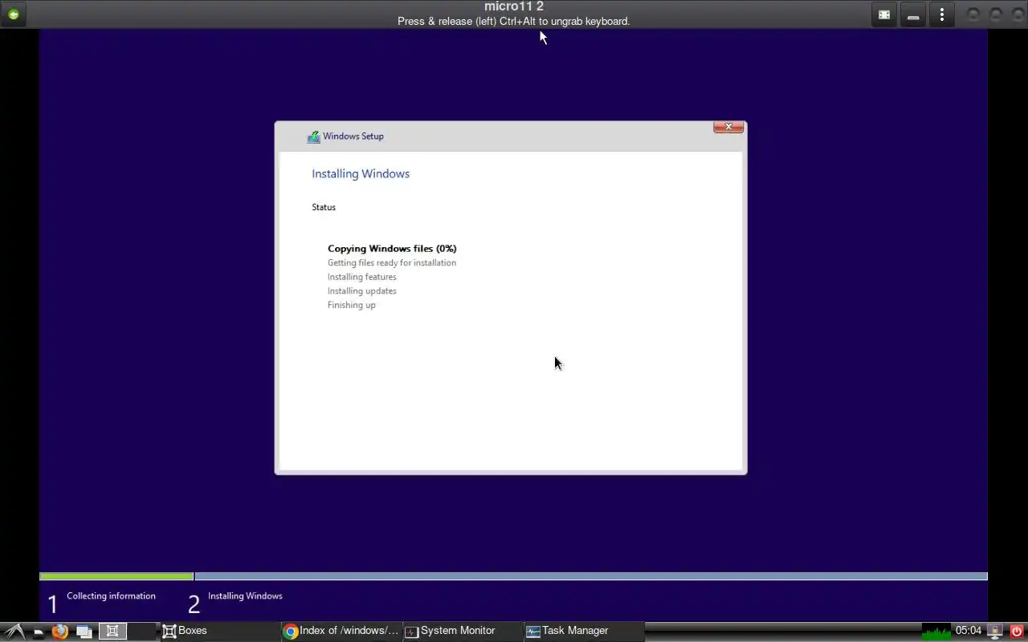Click the 'Status' label
1028x642 pixels.
(x=324, y=207)
